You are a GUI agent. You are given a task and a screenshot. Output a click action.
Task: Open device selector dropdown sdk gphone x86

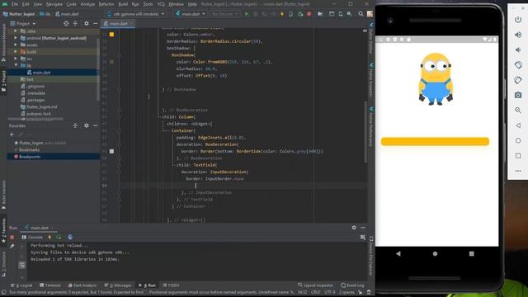click(135, 14)
